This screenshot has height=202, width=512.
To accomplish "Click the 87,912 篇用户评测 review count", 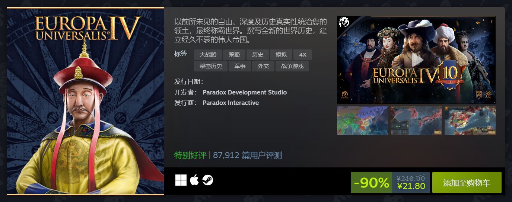I will [x=248, y=155].
